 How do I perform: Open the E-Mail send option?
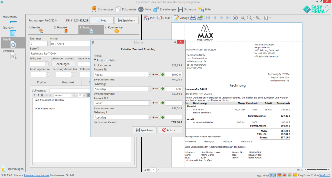pyautogui.click(x=164, y=18)
